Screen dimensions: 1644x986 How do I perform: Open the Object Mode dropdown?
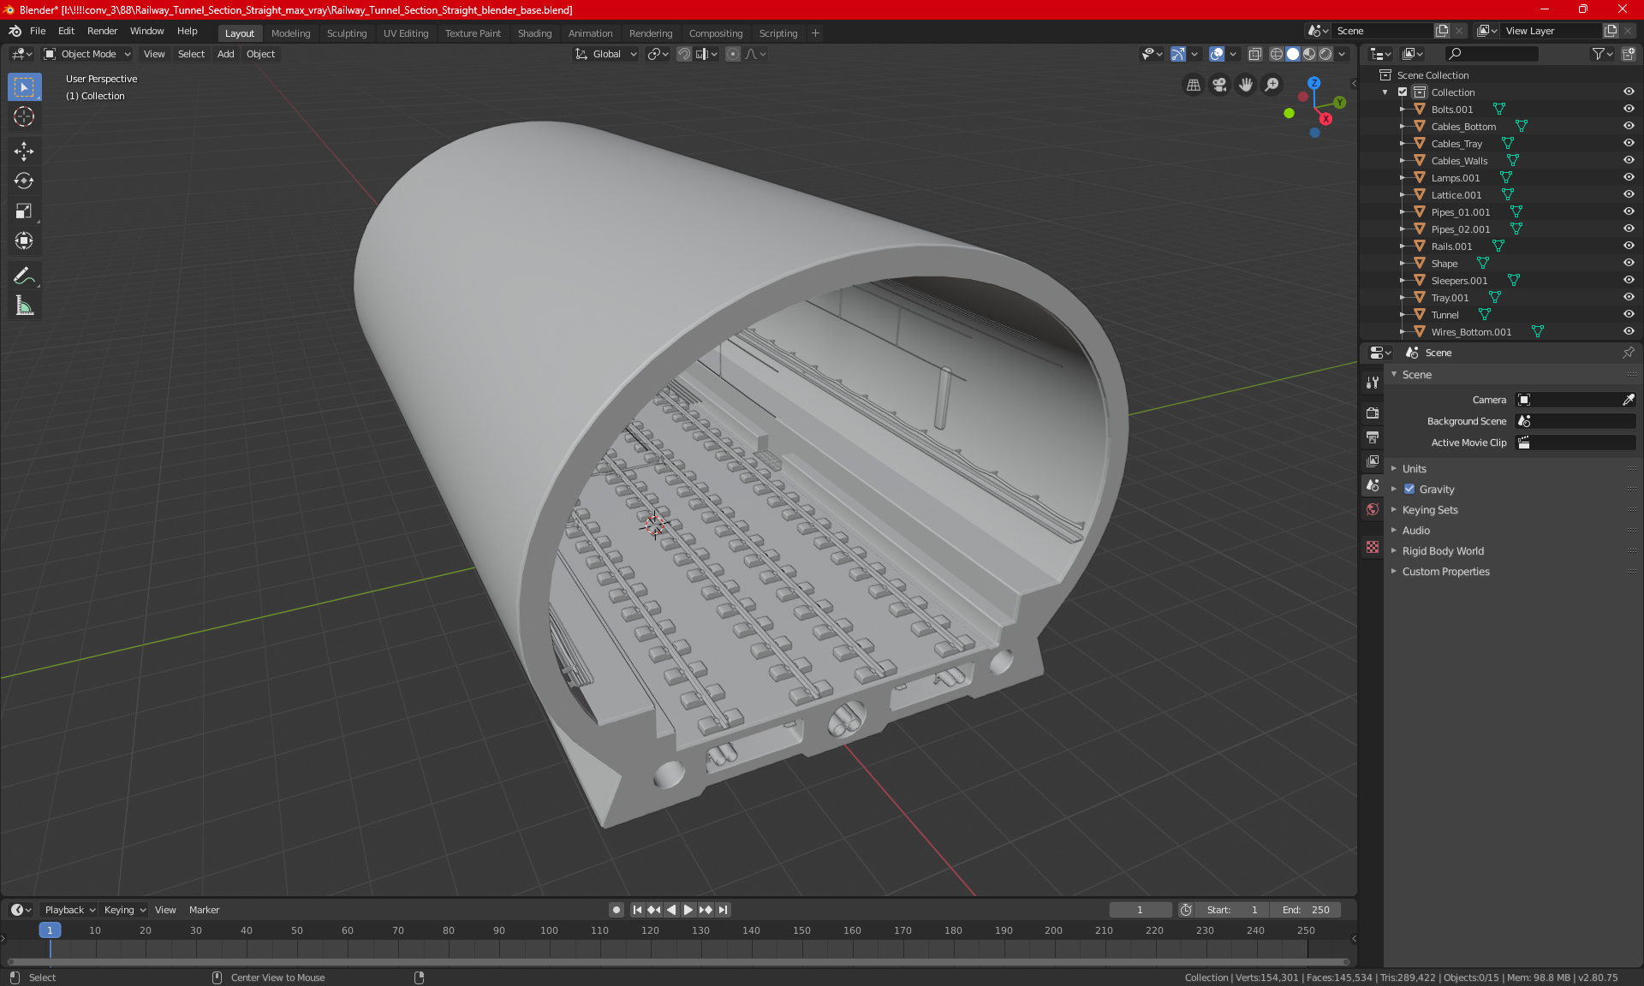87,54
